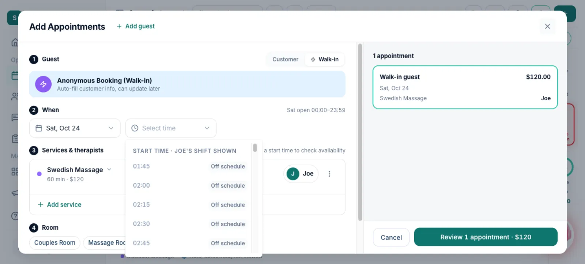Click Review 1 appointment · $120
Viewport: 585px width, 264px height.
pyautogui.click(x=486, y=237)
